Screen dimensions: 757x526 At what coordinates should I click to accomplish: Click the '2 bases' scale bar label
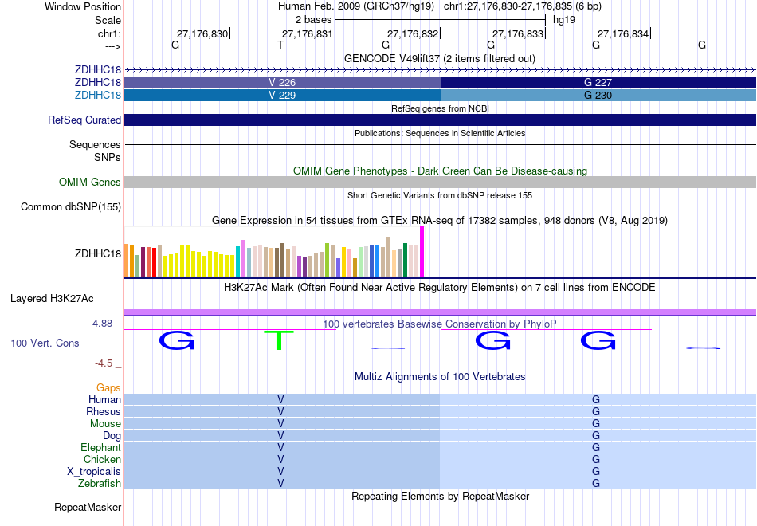coord(313,20)
